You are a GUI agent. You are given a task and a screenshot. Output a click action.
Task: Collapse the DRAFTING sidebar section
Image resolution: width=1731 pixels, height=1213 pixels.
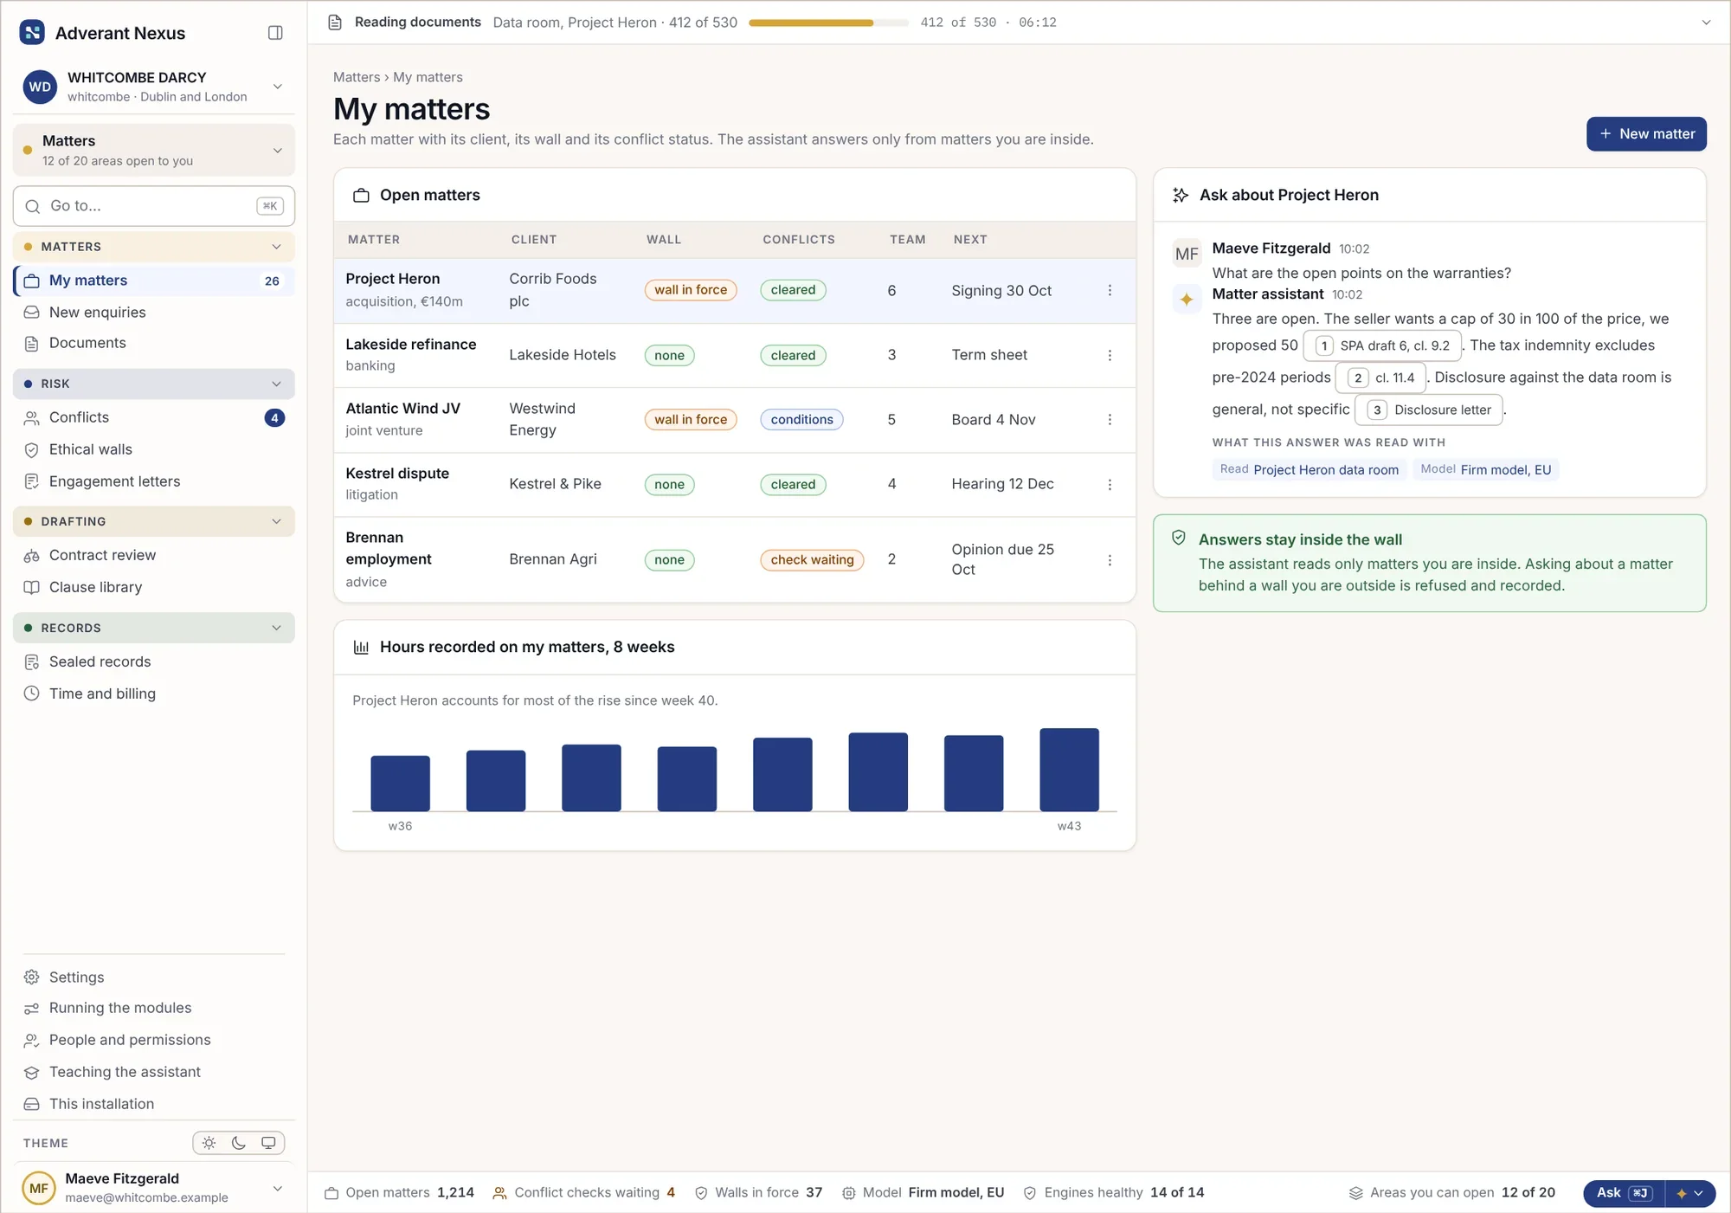pyautogui.click(x=154, y=521)
